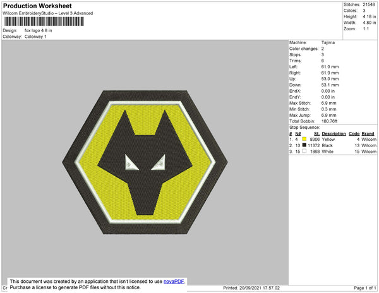
Task: Select design name 'fox logo 4.8 in'
Action: click(x=38, y=31)
